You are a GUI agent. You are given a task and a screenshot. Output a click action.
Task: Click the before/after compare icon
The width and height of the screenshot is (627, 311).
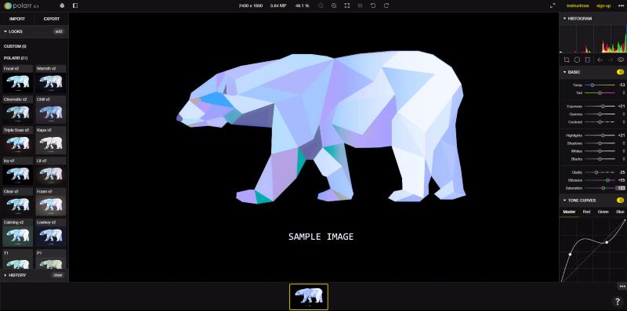point(360,5)
